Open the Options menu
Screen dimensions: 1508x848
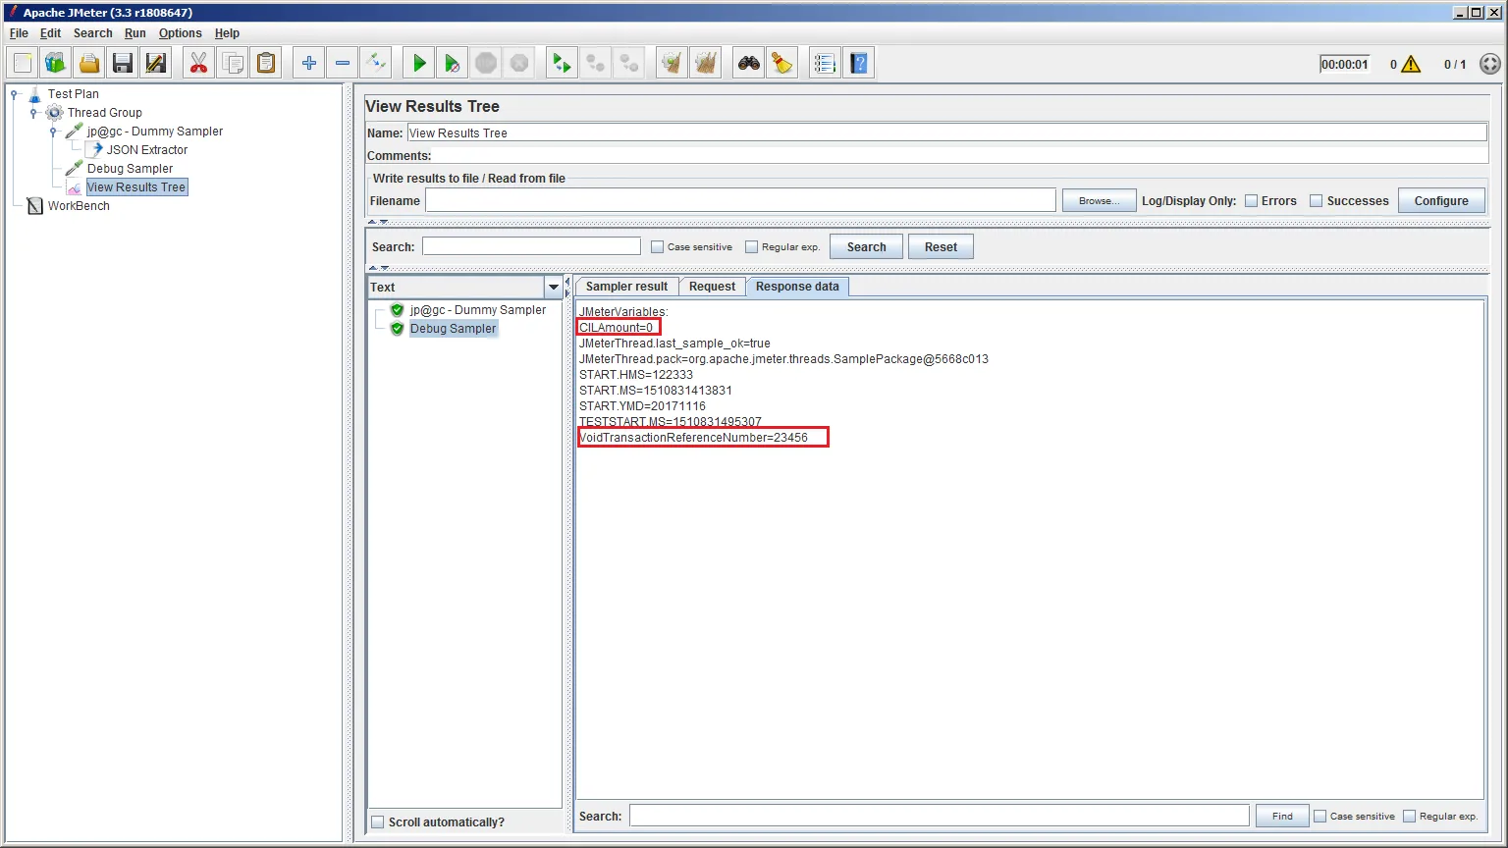(181, 33)
